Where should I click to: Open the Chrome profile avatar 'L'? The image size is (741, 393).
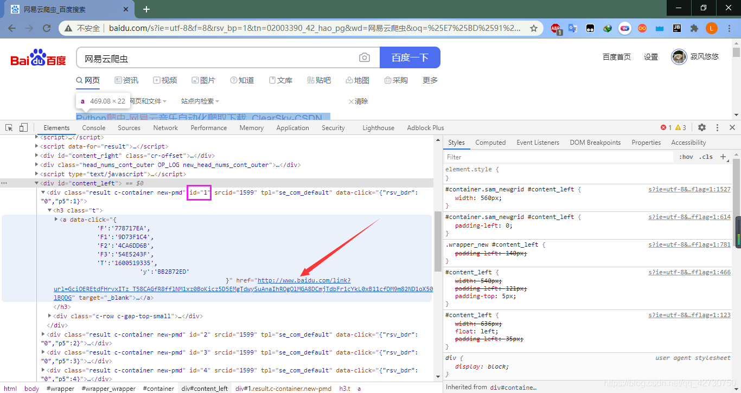click(x=712, y=28)
